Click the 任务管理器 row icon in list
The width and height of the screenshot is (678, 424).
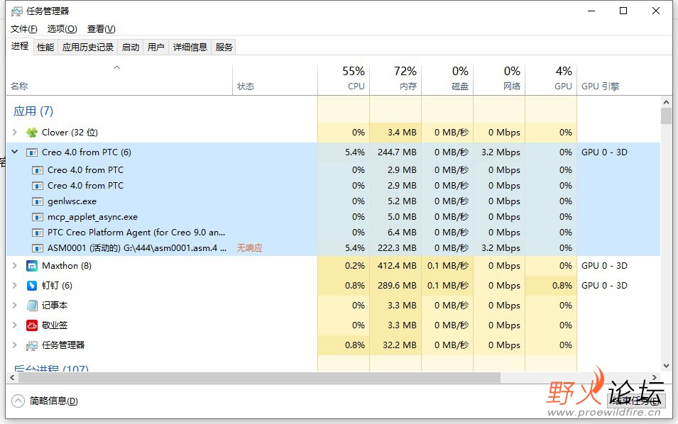pos(32,345)
